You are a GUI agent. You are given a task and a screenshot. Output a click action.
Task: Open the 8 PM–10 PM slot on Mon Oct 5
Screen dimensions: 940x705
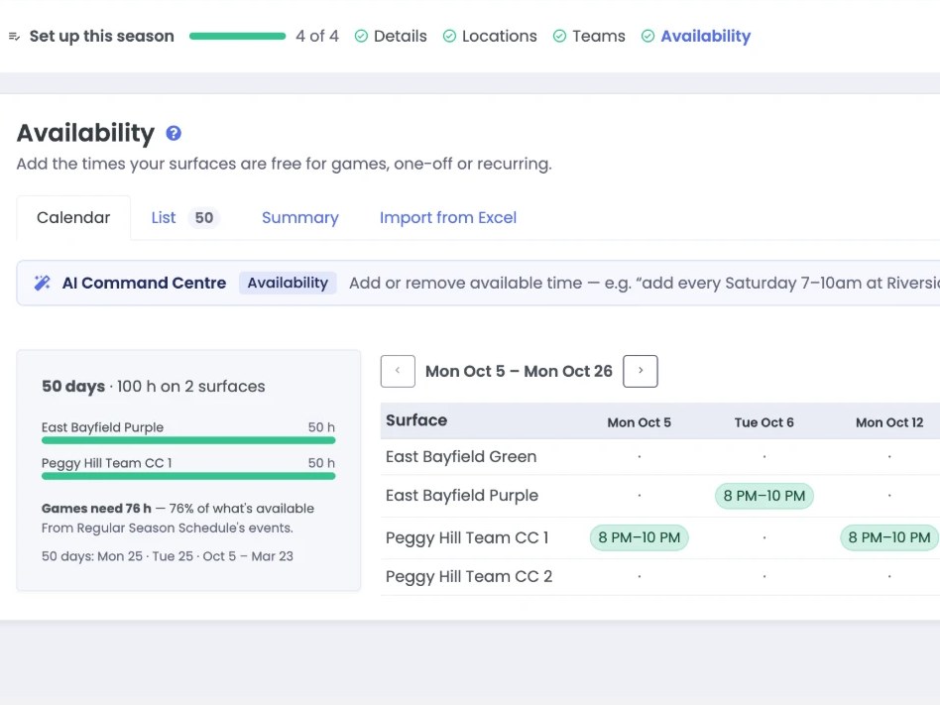(x=639, y=537)
